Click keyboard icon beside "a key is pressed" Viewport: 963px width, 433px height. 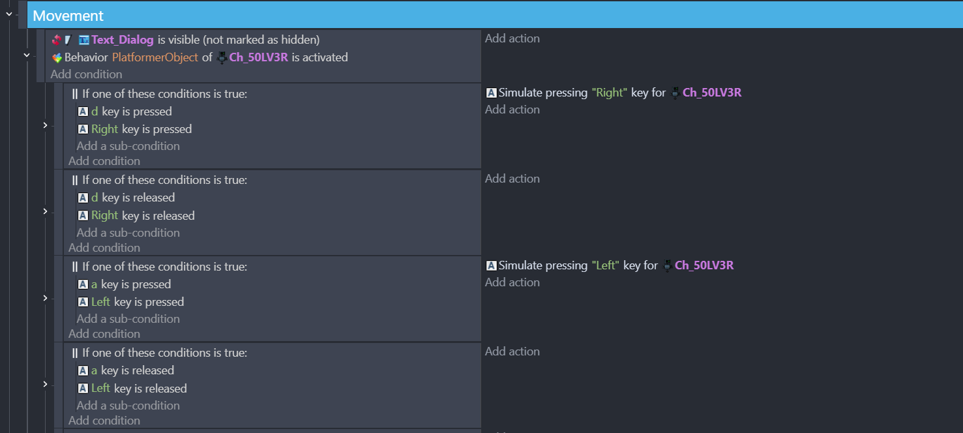(x=83, y=284)
